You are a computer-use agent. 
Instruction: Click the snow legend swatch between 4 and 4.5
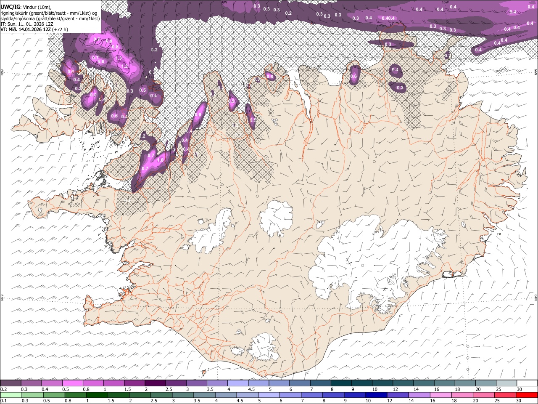coord(237,383)
